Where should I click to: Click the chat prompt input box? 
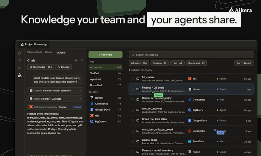pyautogui.click(x=55, y=154)
